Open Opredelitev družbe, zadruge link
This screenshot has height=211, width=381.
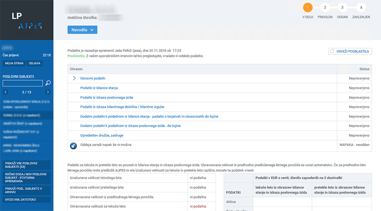point(101,135)
